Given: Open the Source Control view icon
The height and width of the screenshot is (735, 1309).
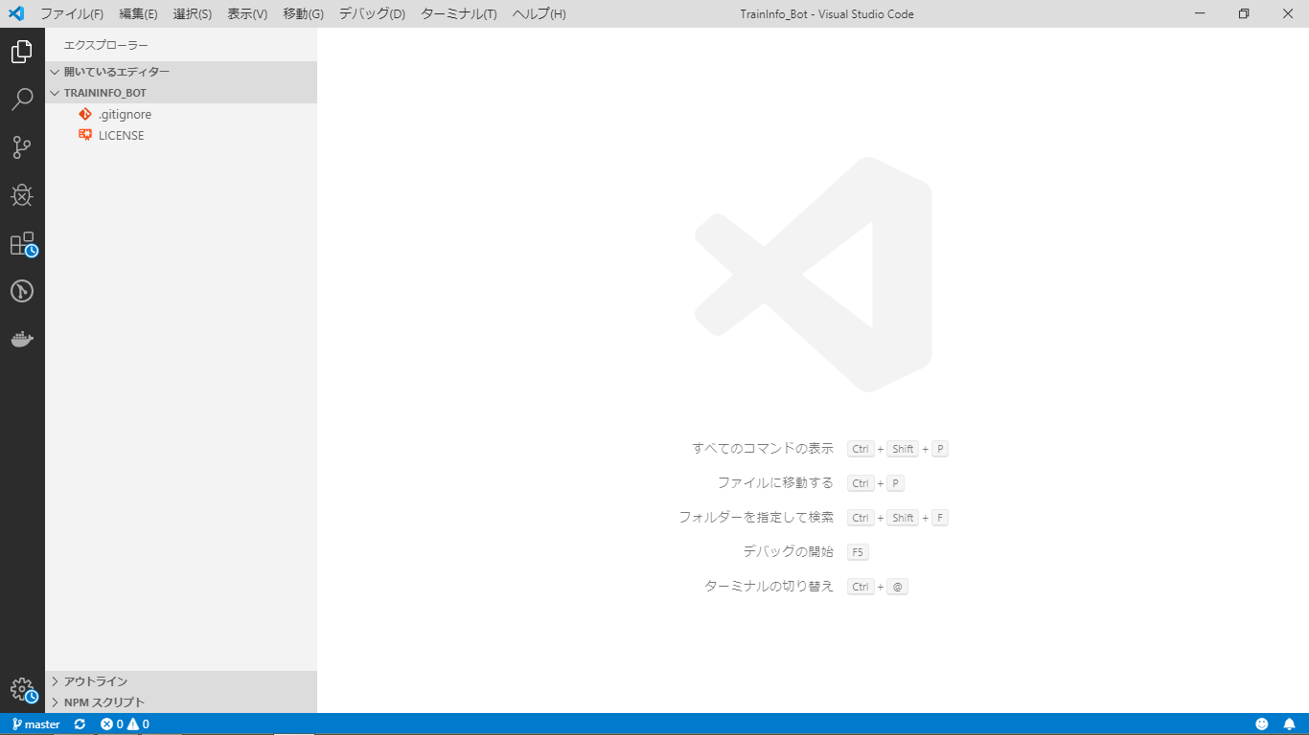Looking at the screenshot, I should tap(22, 147).
